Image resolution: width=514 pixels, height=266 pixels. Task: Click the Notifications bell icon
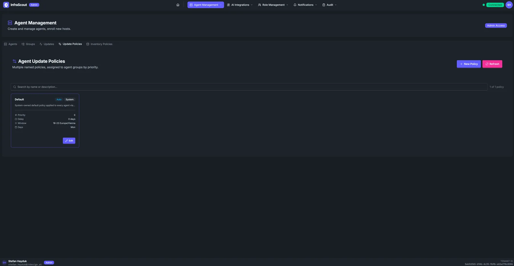(295, 5)
